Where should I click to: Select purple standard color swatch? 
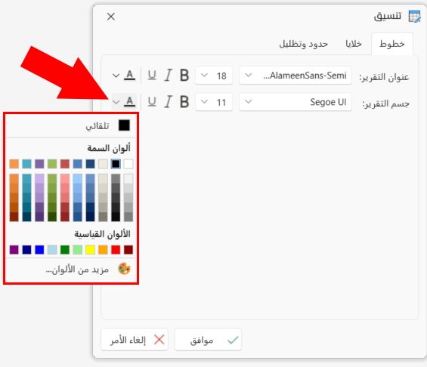tap(14, 250)
